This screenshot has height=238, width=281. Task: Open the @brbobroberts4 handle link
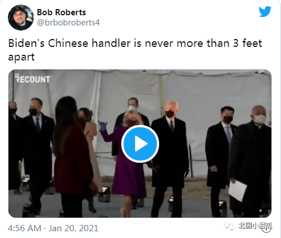coord(68,23)
